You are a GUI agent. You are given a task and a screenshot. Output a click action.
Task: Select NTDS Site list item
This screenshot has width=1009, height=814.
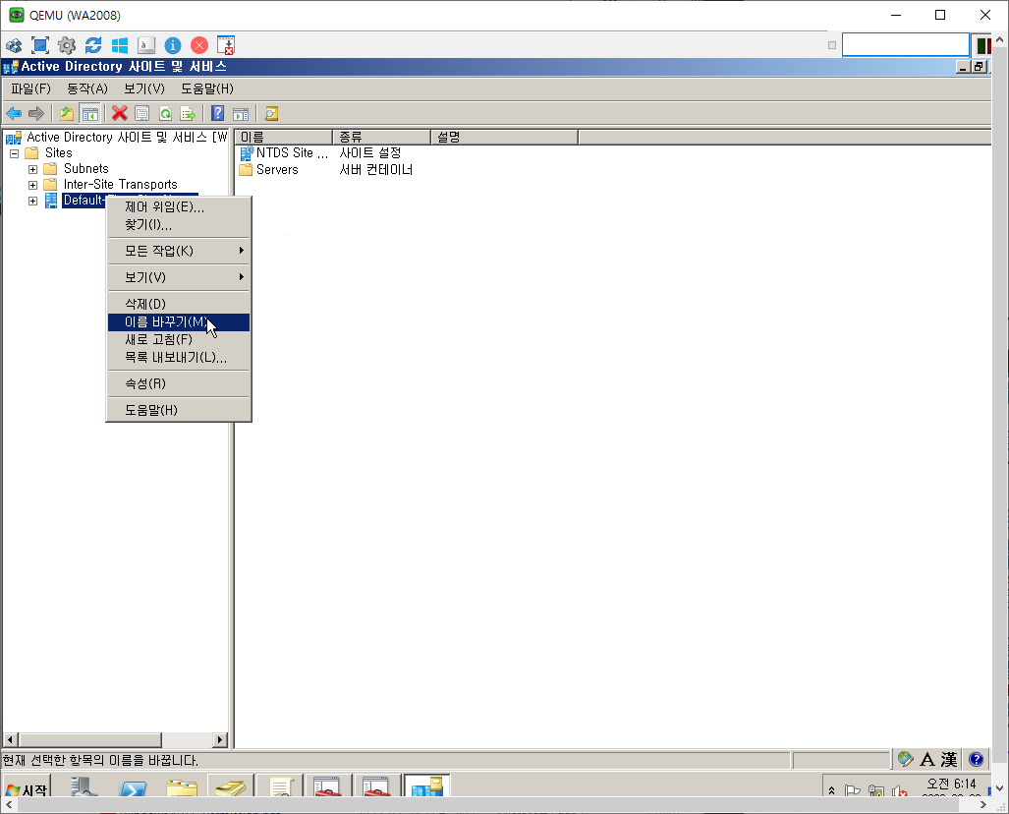[x=292, y=153]
